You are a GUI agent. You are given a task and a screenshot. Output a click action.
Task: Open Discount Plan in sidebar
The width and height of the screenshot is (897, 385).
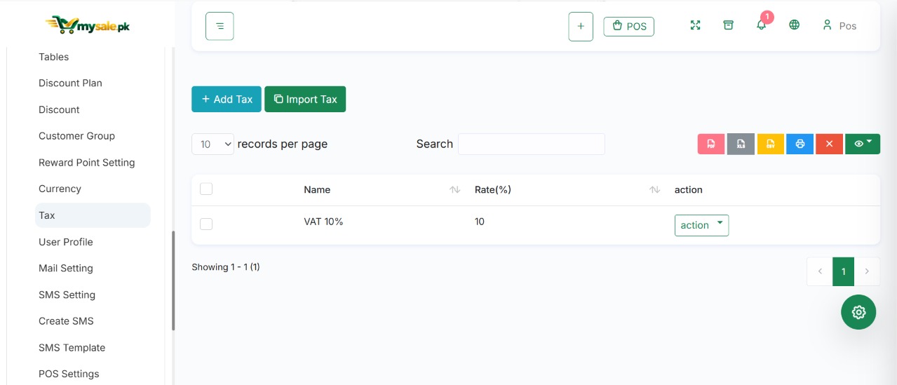70,83
